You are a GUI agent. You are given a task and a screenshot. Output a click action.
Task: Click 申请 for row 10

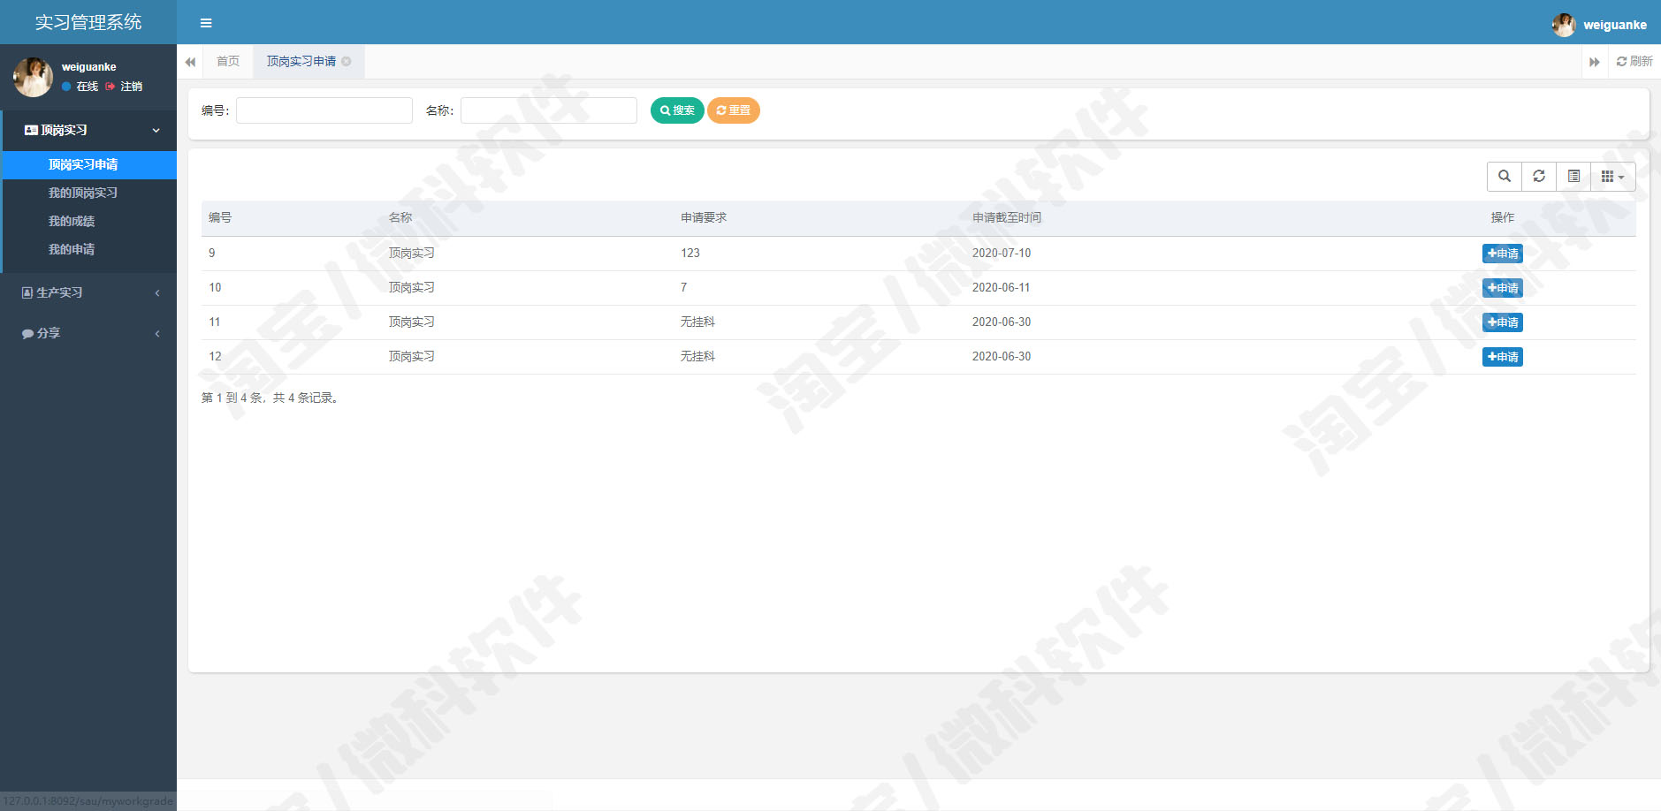tap(1503, 288)
